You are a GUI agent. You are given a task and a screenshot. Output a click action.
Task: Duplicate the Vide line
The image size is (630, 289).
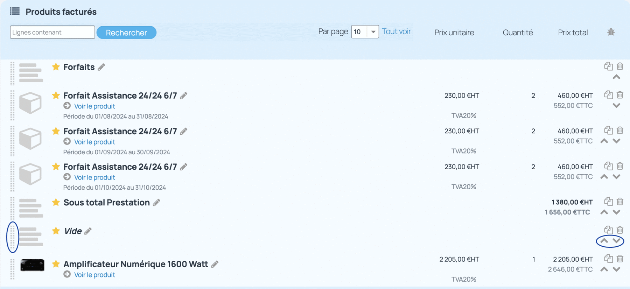608,230
